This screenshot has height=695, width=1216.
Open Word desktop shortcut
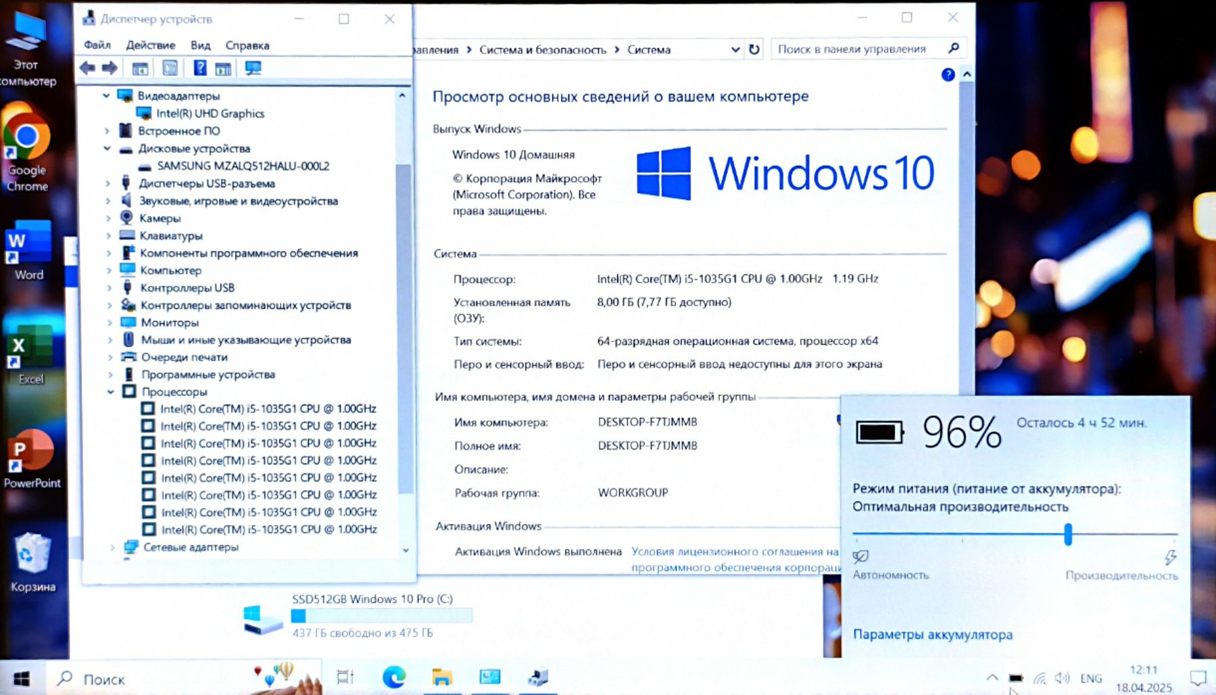(x=28, y=250)
